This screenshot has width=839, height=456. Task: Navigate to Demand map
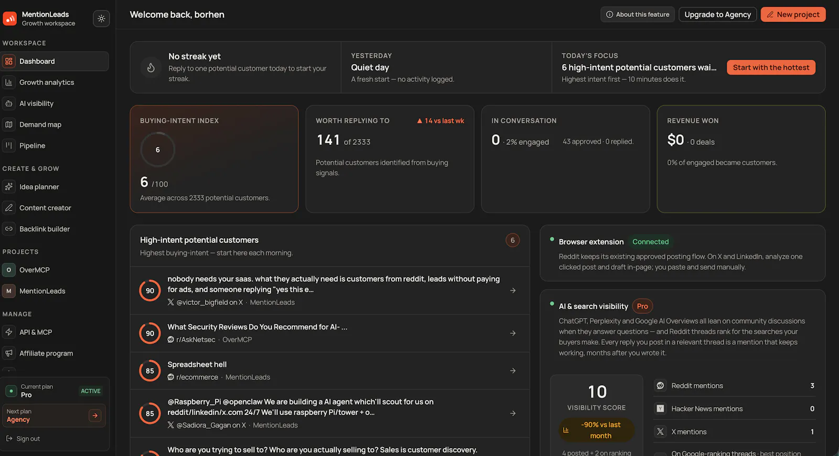pos(55,124)
